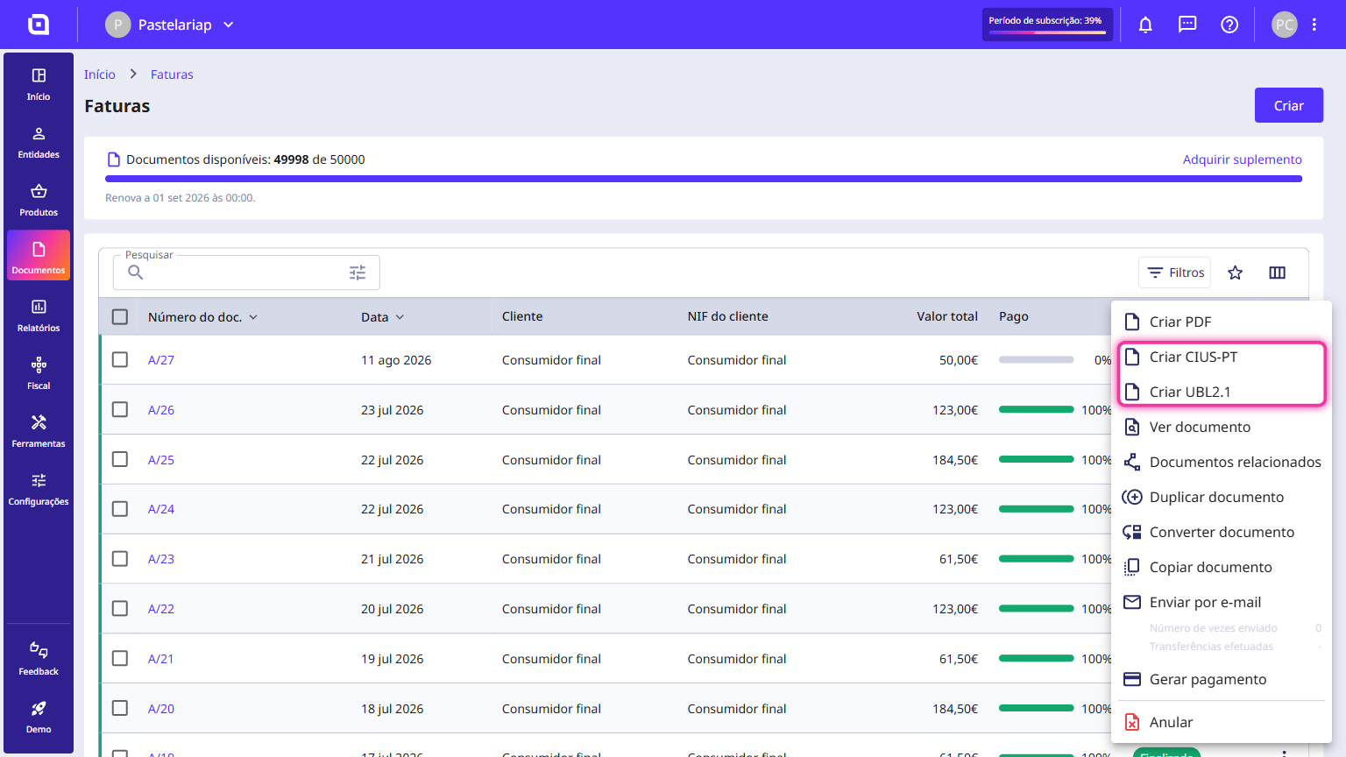
Task: Open the column layout icon
Action: coord(1278,272)
